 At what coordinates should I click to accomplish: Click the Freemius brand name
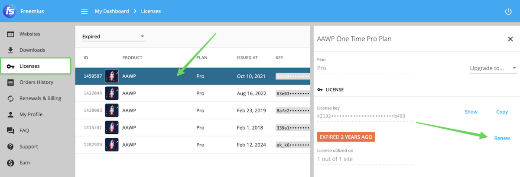32,11
